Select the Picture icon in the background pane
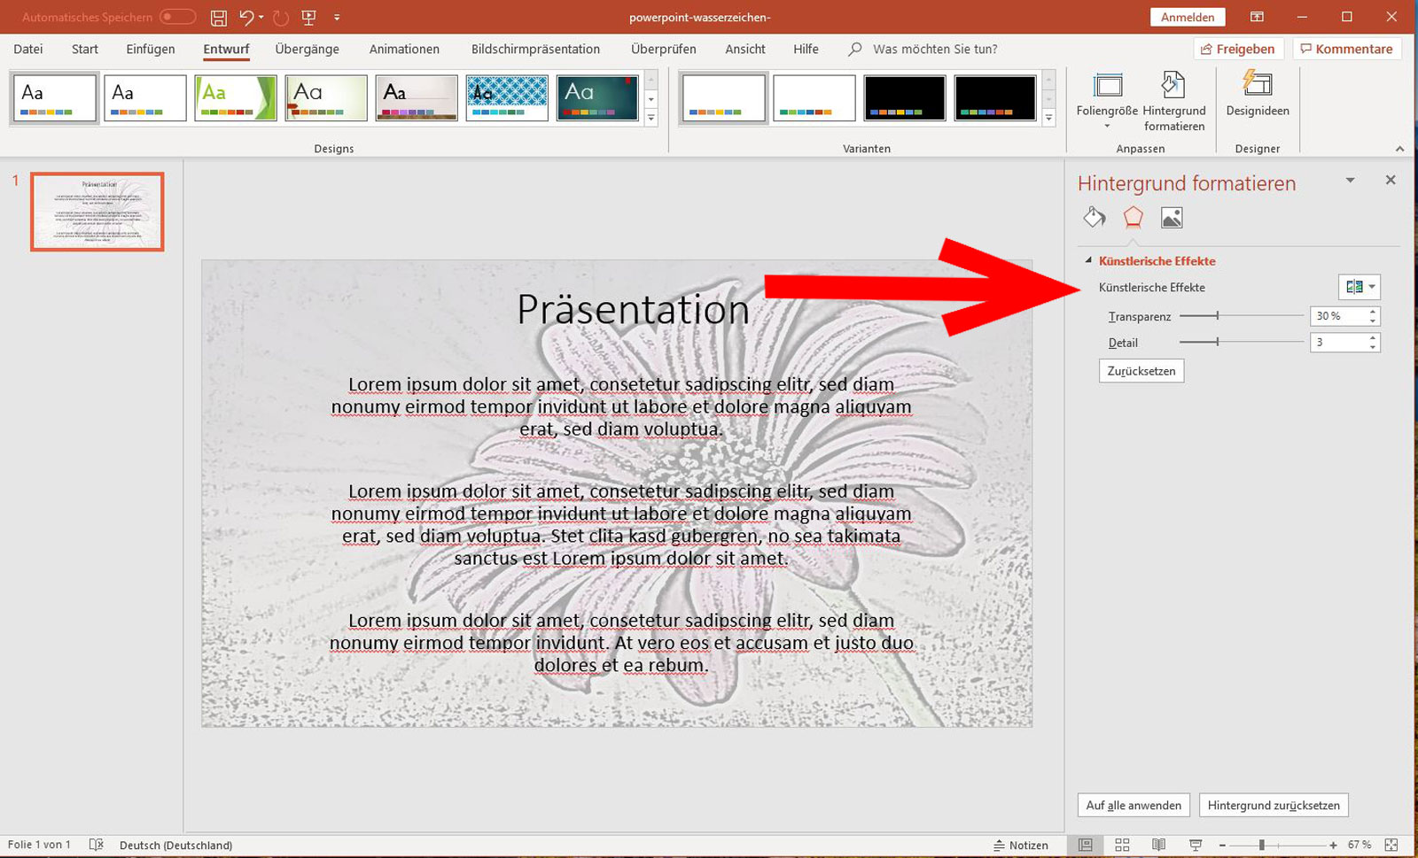 [1172, 217]
